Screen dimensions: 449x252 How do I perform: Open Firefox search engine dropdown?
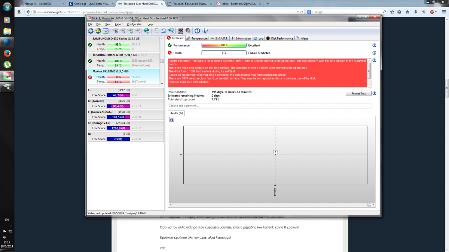click(310, 12)
